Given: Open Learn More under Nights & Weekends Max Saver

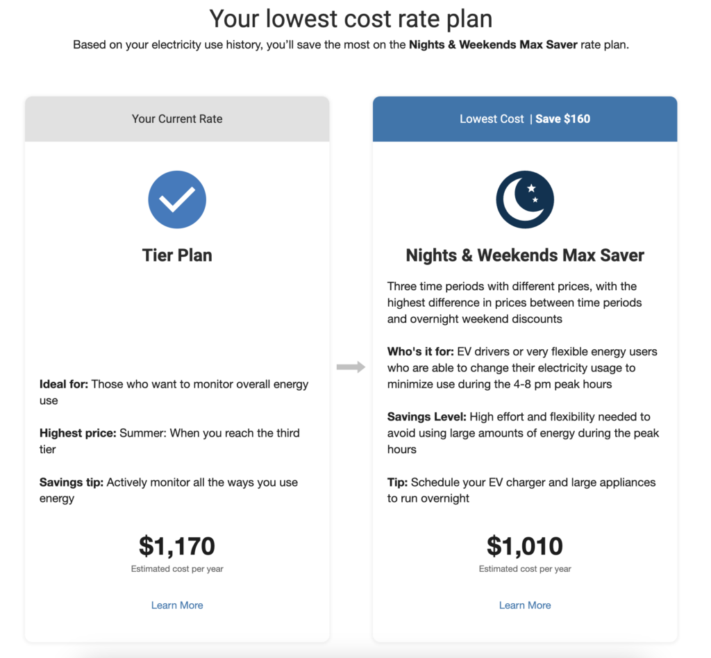Looking at the screenshot, I should 525,605.
